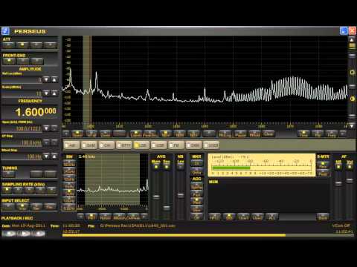This screenshot has height=267, width=357.
Task: Click the PeakSrc toolbar button
Action: point(150,133)
